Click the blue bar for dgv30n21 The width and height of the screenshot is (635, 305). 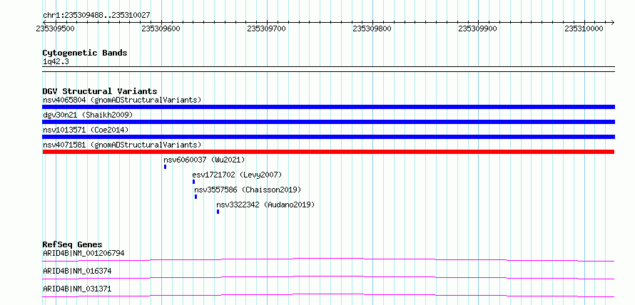click(x=328, y=122)
